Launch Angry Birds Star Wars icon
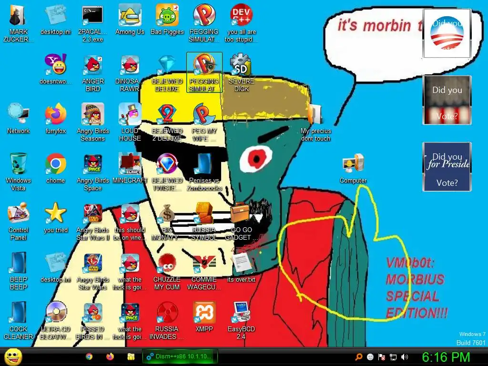The height and width of the screenshot is (366, 488). click(92, 271)
